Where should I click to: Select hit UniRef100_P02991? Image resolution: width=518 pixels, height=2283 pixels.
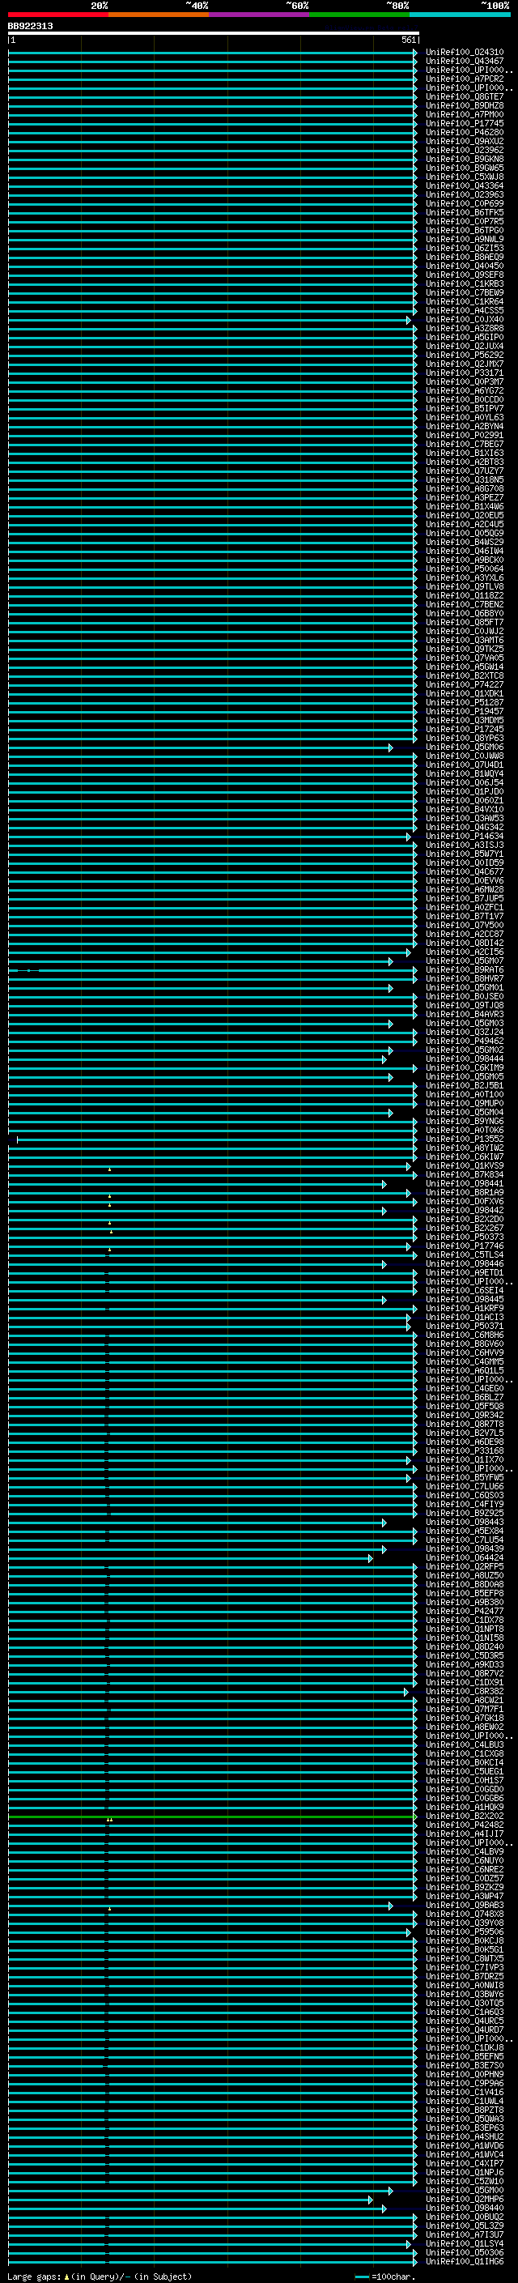click(x=465, y=435)
